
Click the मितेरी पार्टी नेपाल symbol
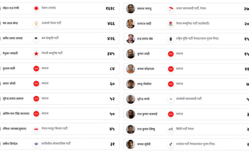[171, 129]
